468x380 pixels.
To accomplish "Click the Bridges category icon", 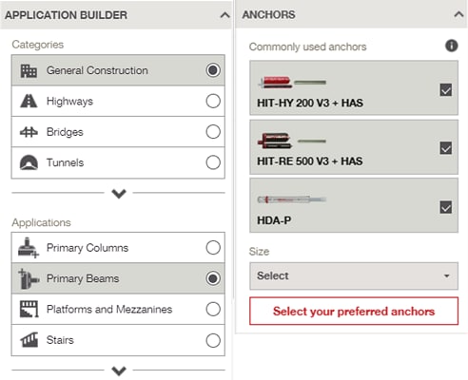I will 29,132.
